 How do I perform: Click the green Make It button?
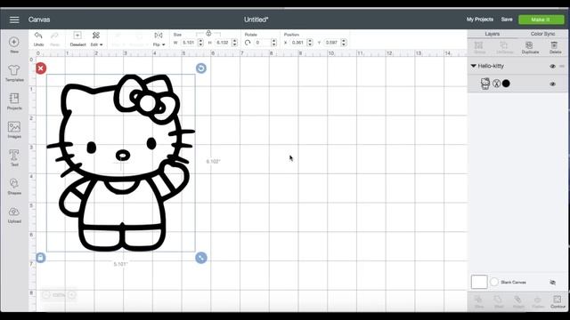click(541, 20)
